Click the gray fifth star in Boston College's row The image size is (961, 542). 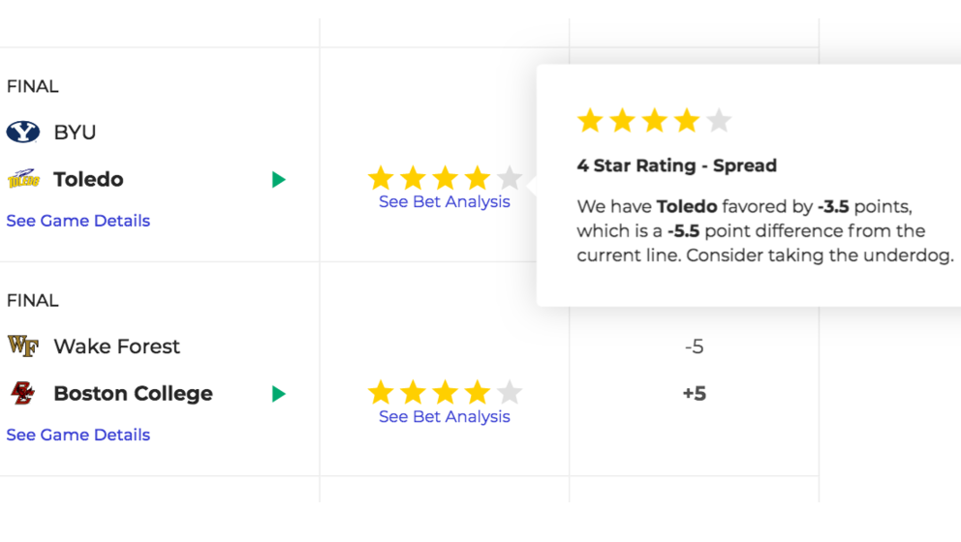[510, 393]
